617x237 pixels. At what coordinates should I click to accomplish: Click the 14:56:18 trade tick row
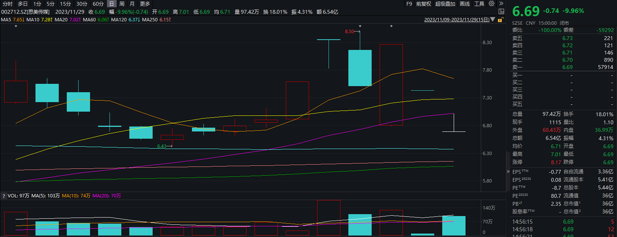click(x=562, y=229)
